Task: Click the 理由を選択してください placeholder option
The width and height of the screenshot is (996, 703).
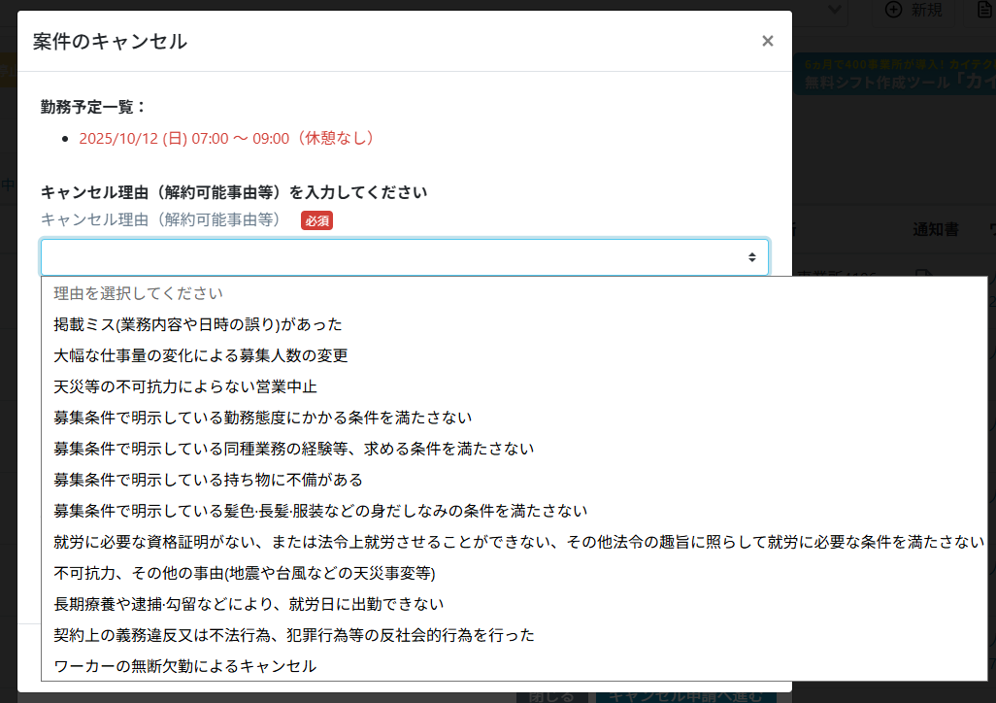Action: coord(139,292)
